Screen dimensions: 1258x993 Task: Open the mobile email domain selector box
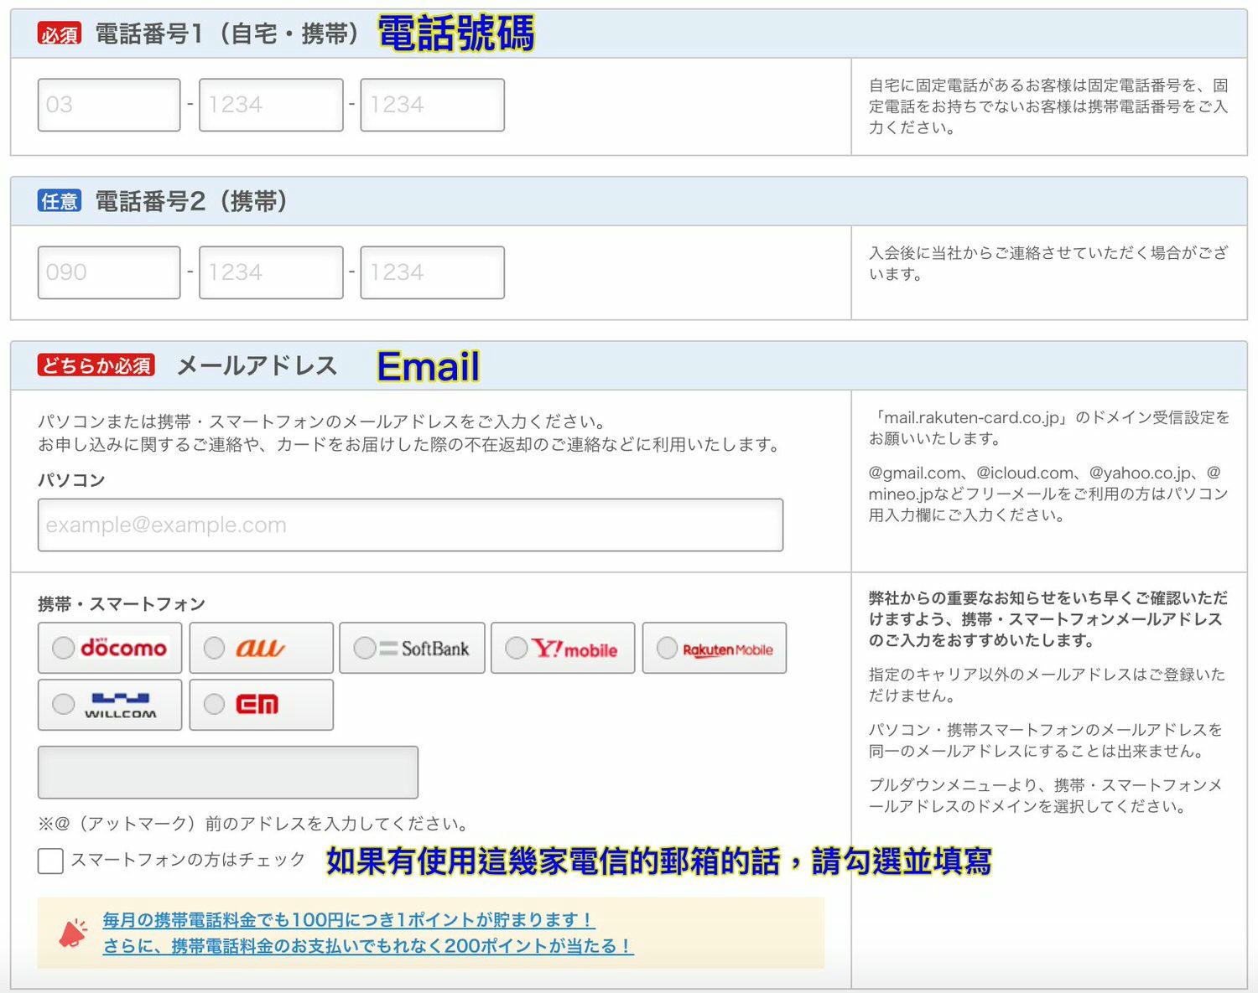[x=226, y=772]
